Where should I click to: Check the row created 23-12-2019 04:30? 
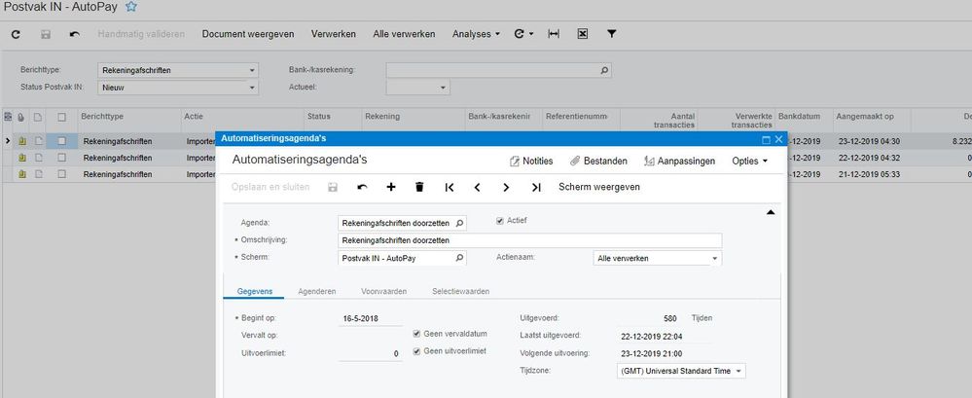click(x=61, y=141)
